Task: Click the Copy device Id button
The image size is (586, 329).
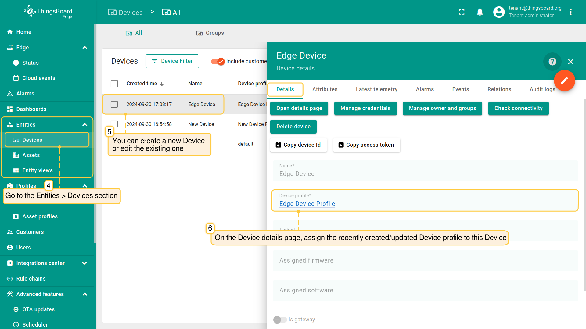Action: tap(298, 145)
